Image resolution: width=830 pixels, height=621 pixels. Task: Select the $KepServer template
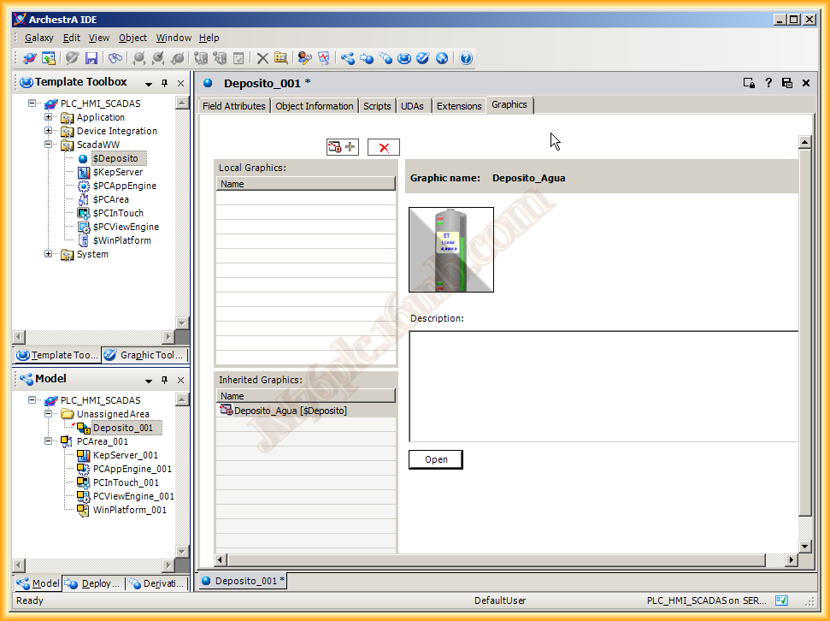pos(117,172)
